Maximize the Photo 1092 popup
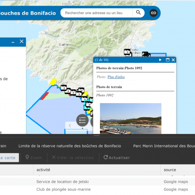Viewport: 195px width, 195px height. 167,60
